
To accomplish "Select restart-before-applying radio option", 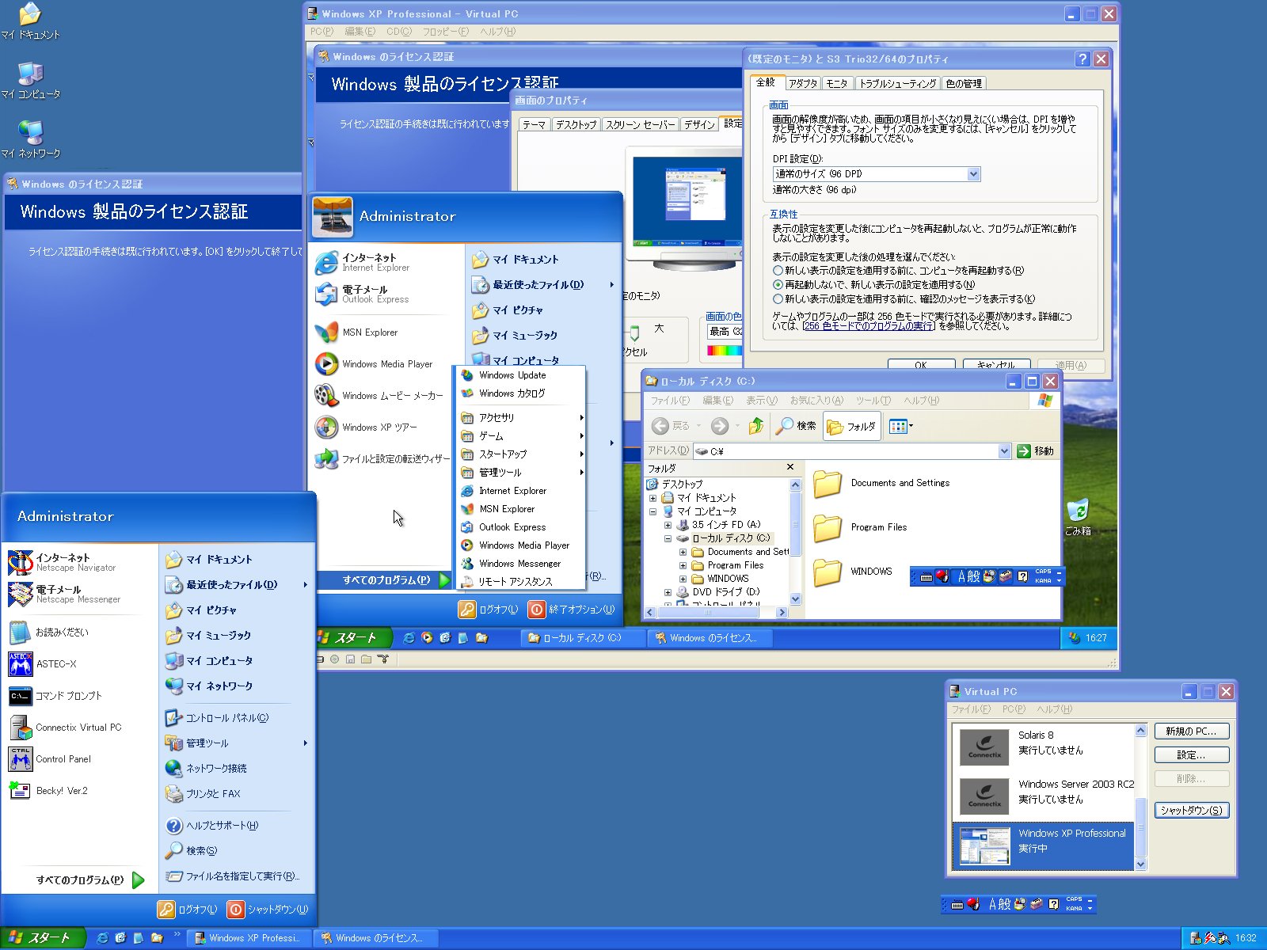I will click(x=778, y=271).
